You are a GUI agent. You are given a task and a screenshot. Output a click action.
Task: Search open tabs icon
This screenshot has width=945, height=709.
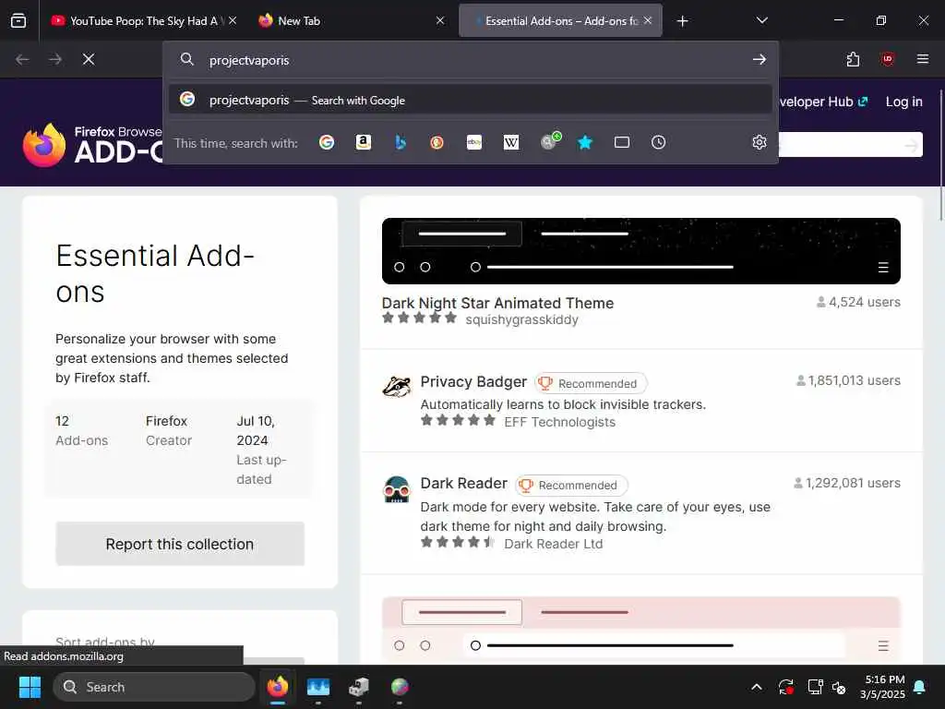622,142
